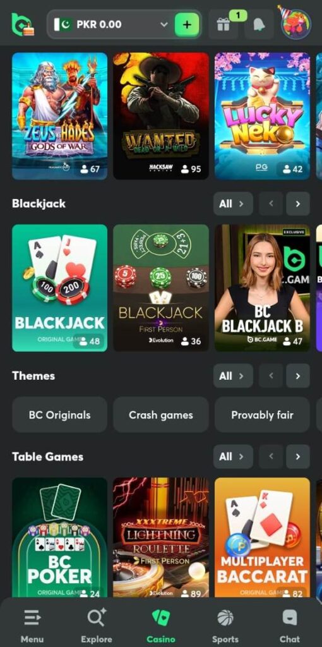322x647 pixels.
Task: View All Blackjack games
Action: [x=233, y=203]
